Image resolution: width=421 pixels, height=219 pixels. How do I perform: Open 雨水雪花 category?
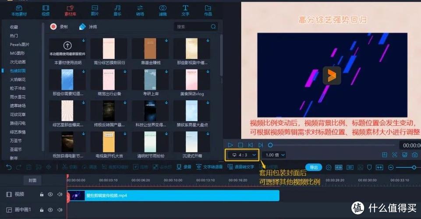tap(18, 97)
